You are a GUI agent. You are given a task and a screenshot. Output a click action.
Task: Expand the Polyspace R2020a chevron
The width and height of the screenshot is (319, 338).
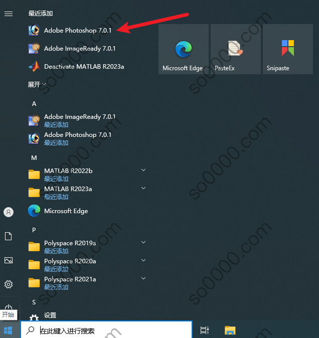click(143, 260)
